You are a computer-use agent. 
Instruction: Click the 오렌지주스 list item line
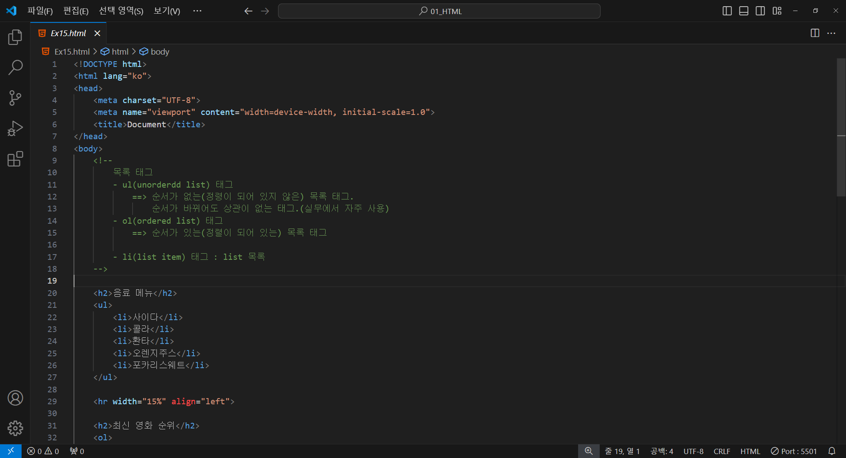tap(156, 354)
